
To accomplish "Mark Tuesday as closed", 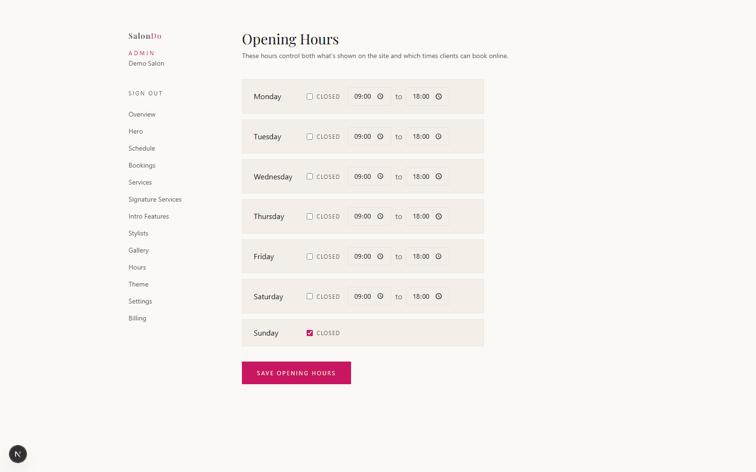I will click(x=309, y=136).
